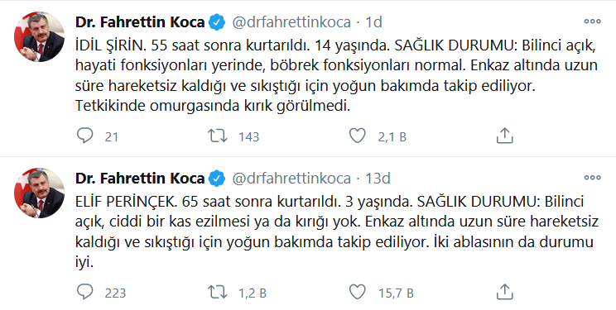Open the ELİF PERİNÇEK tweet text
Viewport: 616px width, 310px height.
point(336,231)
